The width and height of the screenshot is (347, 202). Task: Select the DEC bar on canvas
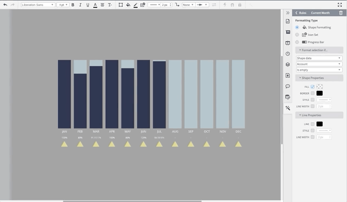point(239,94)
